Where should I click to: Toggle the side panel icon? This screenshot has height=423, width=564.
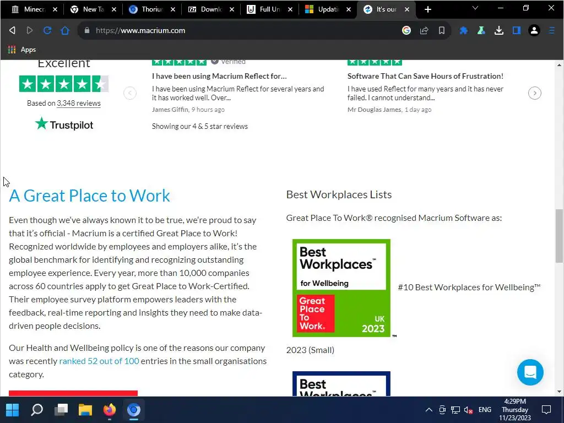coord(517,31)
